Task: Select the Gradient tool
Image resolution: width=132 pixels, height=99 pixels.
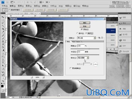Action: click(3, 50)
